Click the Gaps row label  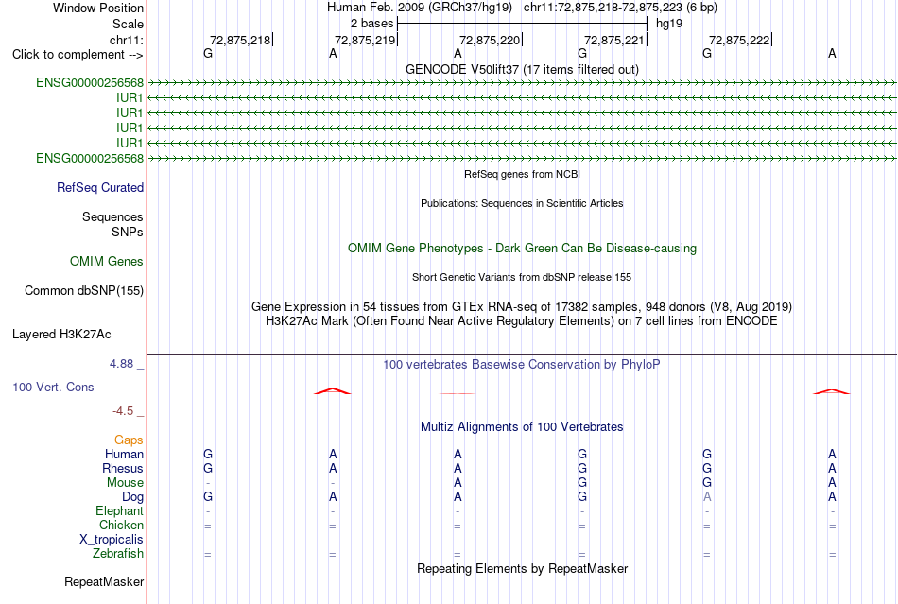click(129, 440)
